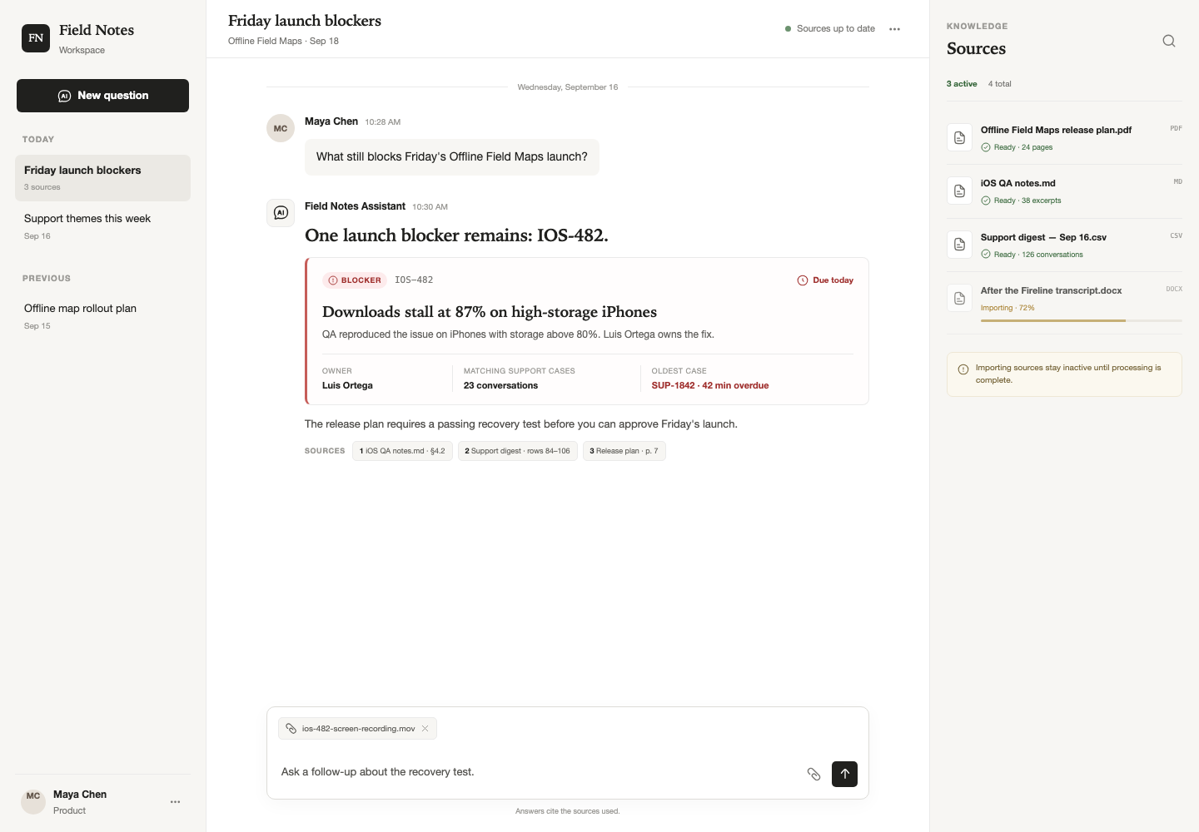The image size is (1199, 832).
Task: Click the Due today clock icon
Action: pyautogui.click(x=803, y=280)
